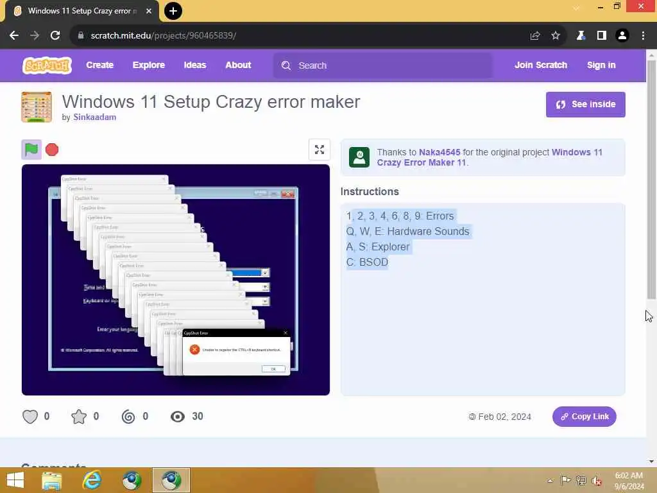657x493 pixels.
Task: Show hidden system tray icons
Action: 550,480
